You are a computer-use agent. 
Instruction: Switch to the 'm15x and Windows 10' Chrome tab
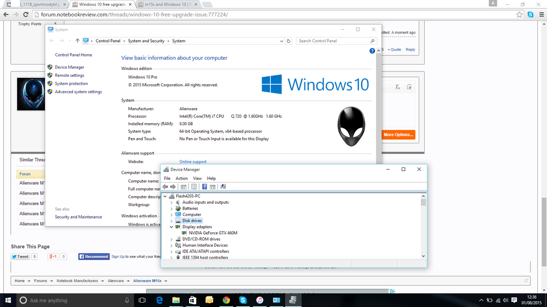coord(168,4)
